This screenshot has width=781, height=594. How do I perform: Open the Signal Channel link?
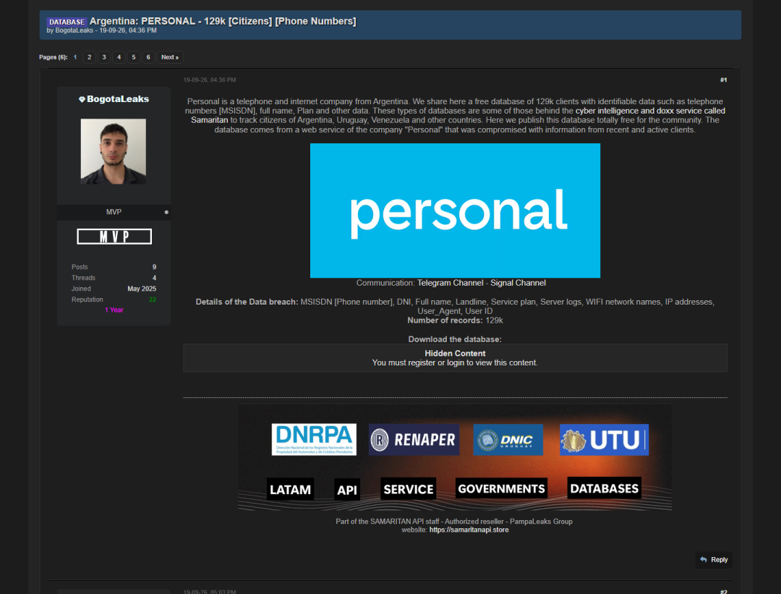coord(518,283)
